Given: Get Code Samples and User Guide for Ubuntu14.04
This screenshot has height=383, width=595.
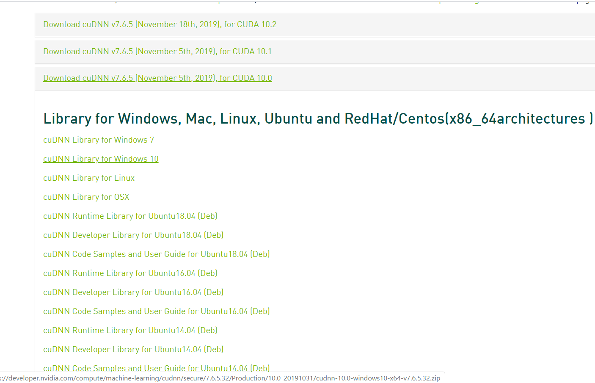Looking at the screenshot, I should tap(157, 368).
